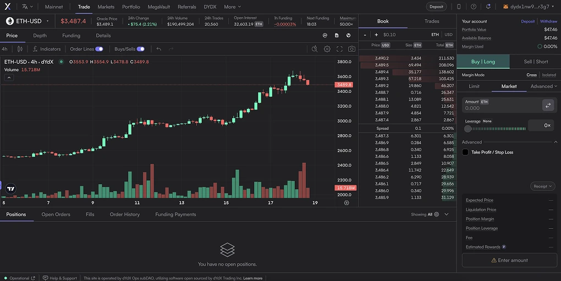Set margin mode to Cross
The height and width of the screenshot is (281, 561).
coord(531,75)
